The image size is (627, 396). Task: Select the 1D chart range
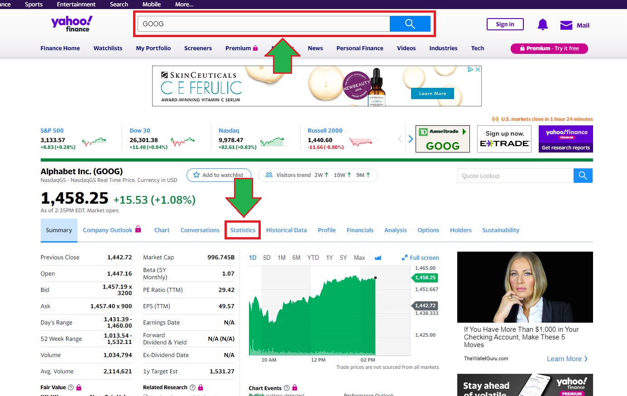click(x=253, y=258)
